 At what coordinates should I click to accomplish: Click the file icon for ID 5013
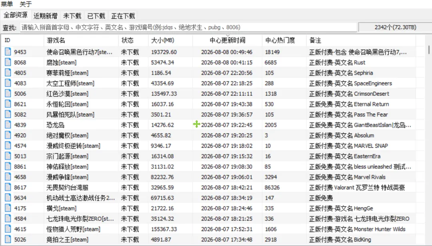tap(8, 156)
